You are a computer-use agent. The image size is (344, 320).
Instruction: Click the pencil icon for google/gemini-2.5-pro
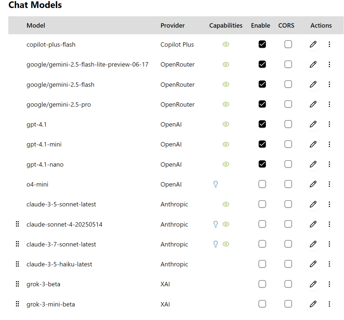tap(313, 104)
